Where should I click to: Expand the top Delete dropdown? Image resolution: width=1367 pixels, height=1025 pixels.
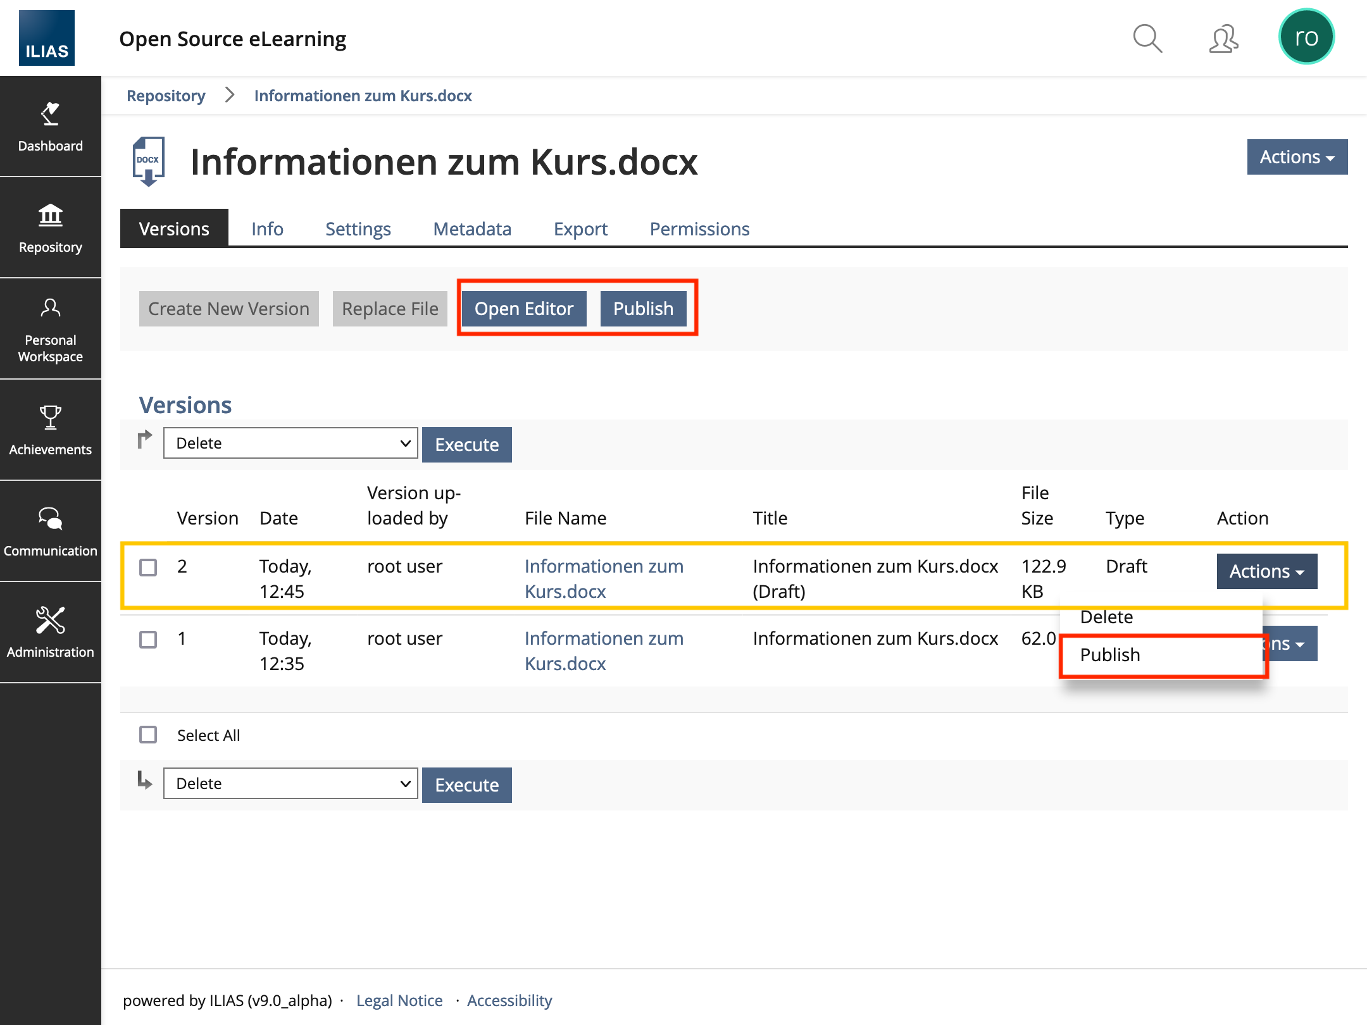[x=290, y=443]
